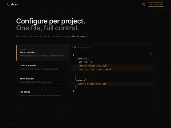Screen dimensions: 171x128
Task: Click the highlighted "from" code line
Action: [x=112, y=66]
